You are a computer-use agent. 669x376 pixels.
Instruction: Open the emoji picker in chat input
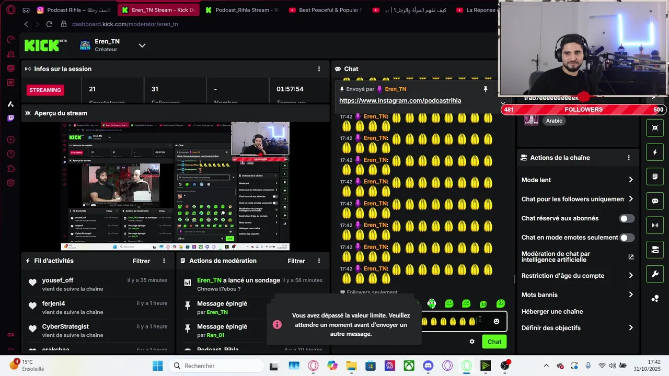(x=497, y=321)
